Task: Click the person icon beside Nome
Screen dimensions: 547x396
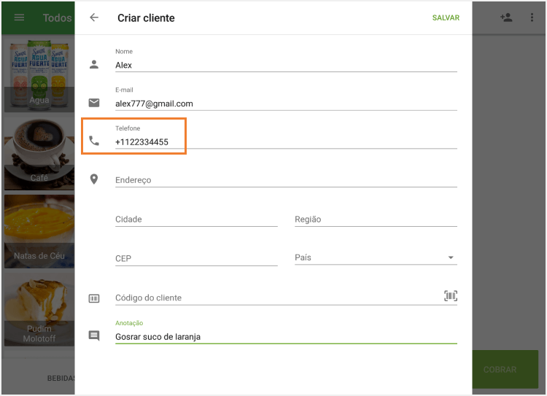Action: click(94, 64)
